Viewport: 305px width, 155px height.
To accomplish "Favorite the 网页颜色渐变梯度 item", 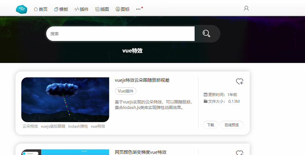I will (240, 153).
